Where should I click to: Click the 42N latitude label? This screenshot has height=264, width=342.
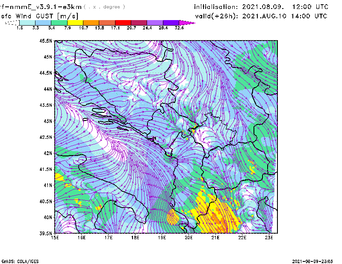48,153
